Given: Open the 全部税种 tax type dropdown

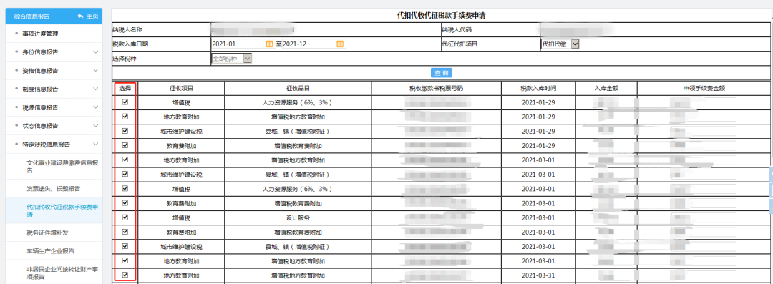Looking at the screenshot, I should 231,58.
